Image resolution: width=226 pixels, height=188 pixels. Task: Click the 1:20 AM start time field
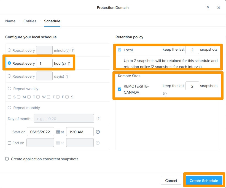[x=80, y=132]
